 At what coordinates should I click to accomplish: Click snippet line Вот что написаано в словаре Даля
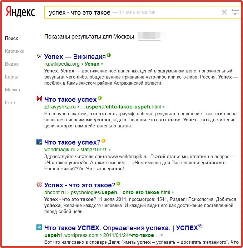point(142,242)
